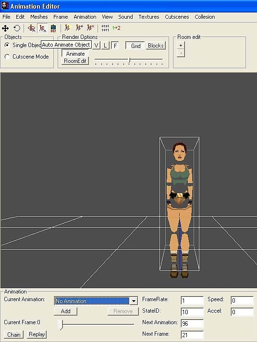
Task: Open the Cutscenes menu
Action: coord(177,17)
